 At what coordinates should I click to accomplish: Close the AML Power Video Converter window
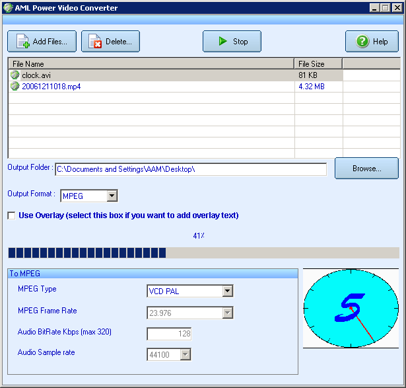click(397, 8)
